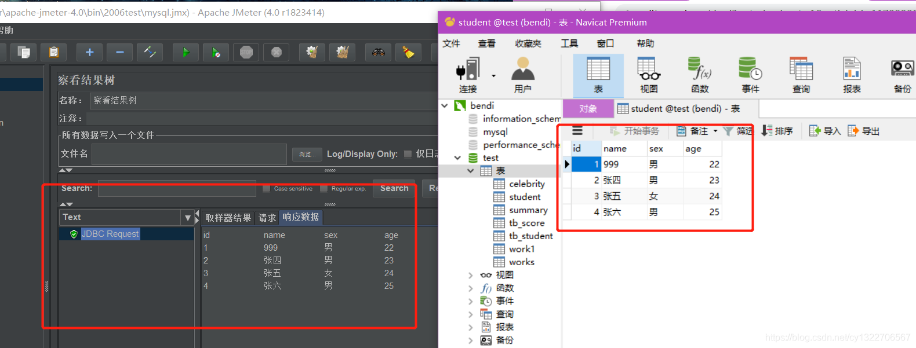Toggle the Log/Display Only checkbox
Screen dimensions: 916x348
pyautogui.click(x=408, y=153)
